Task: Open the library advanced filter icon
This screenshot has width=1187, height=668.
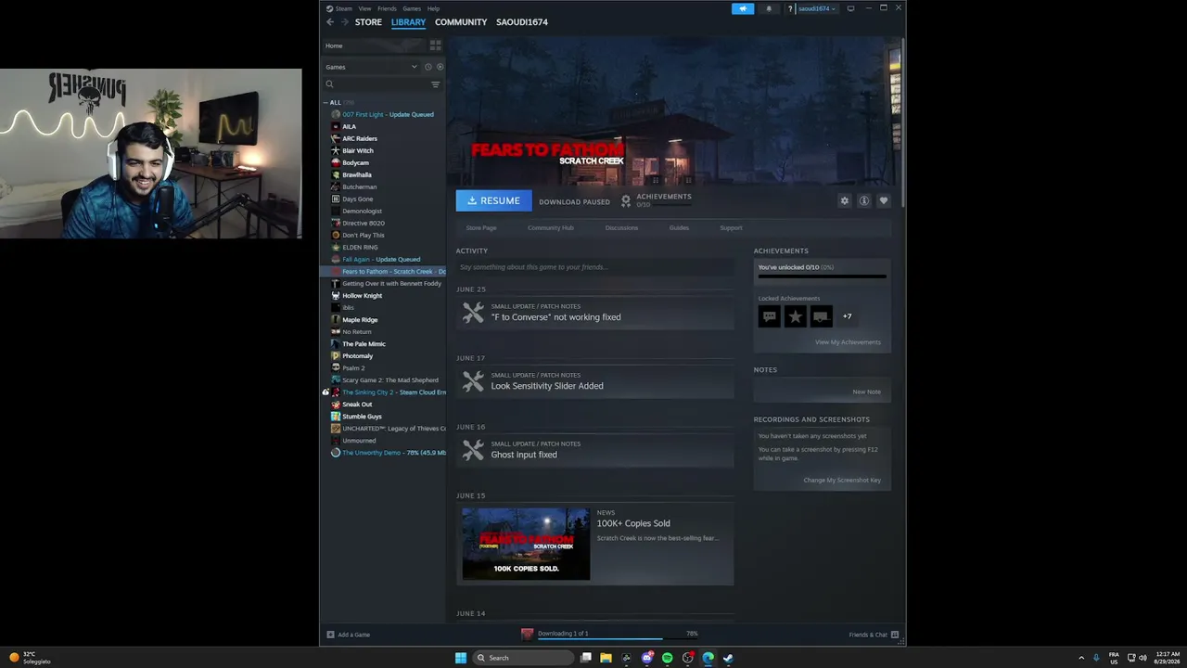Action: [x=435, y=84]
